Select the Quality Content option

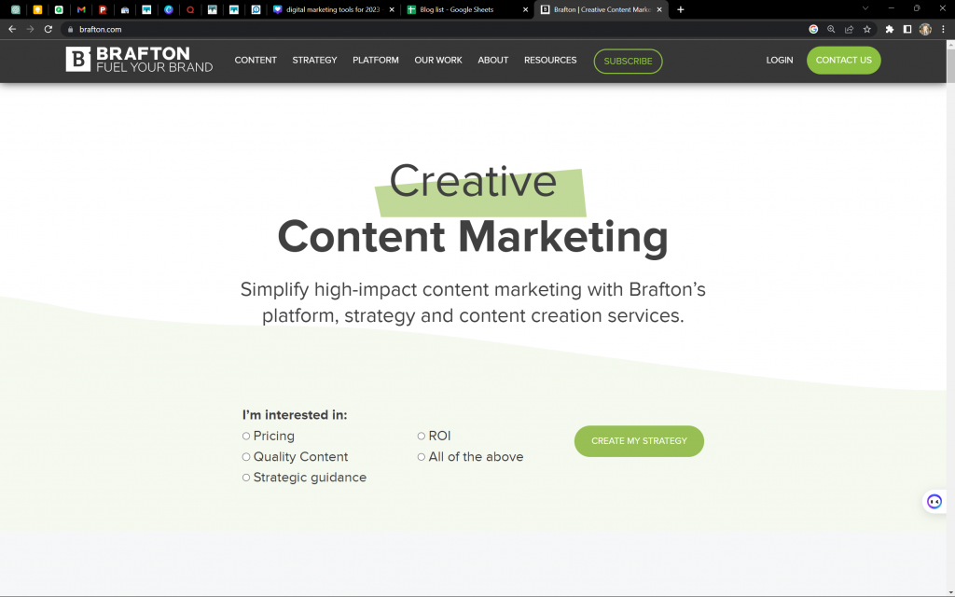(246, 457)
